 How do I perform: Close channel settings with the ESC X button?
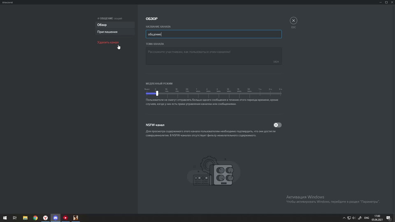(293, 20)
